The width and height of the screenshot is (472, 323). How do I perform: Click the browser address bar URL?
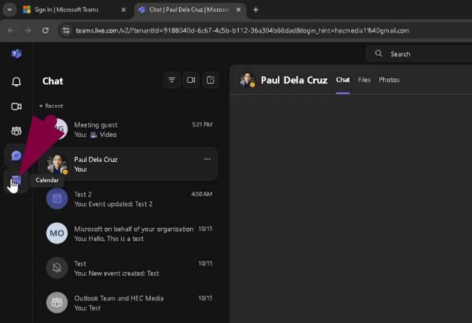click(x=242, y=30)
